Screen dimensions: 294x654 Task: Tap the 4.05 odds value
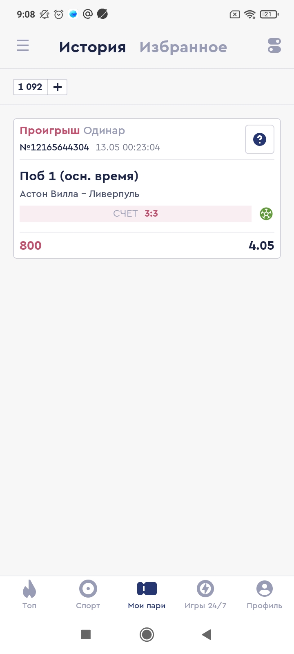(x=261, y=246)
